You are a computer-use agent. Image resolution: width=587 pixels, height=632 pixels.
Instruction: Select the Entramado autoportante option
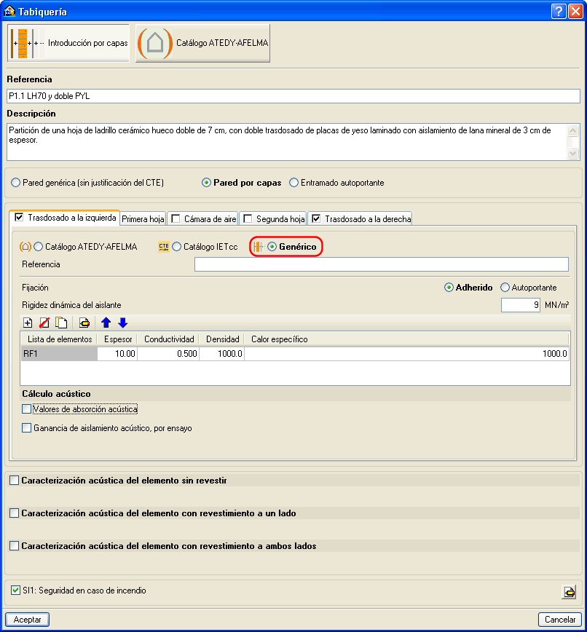[336, 183]
